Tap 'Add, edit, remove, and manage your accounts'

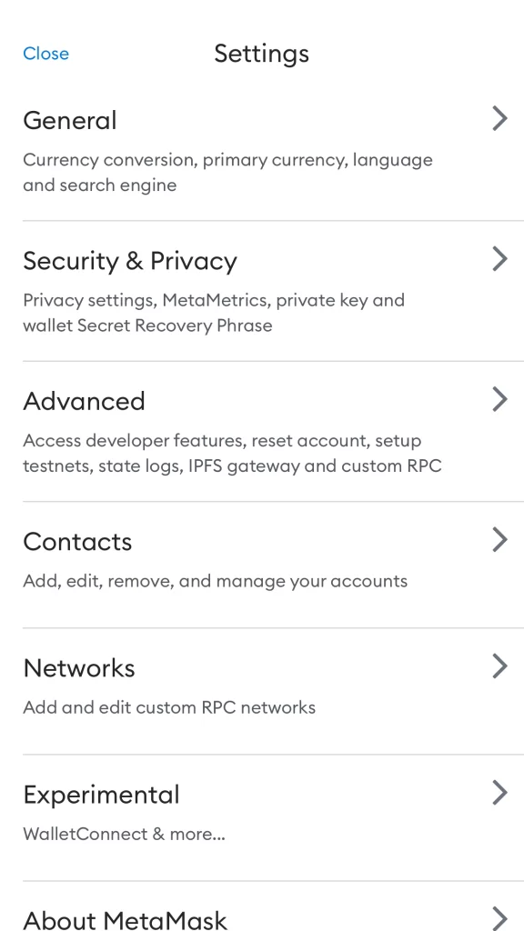(215, 581)
